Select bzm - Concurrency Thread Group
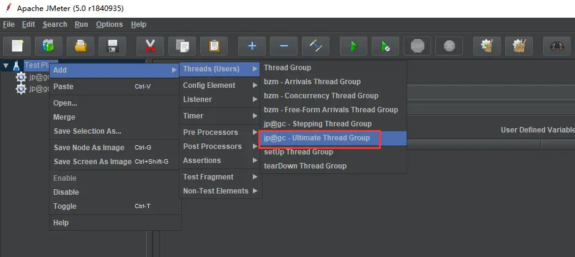This screenshot has width=575, height=257. pyautogui.click(x=333, y=96)
